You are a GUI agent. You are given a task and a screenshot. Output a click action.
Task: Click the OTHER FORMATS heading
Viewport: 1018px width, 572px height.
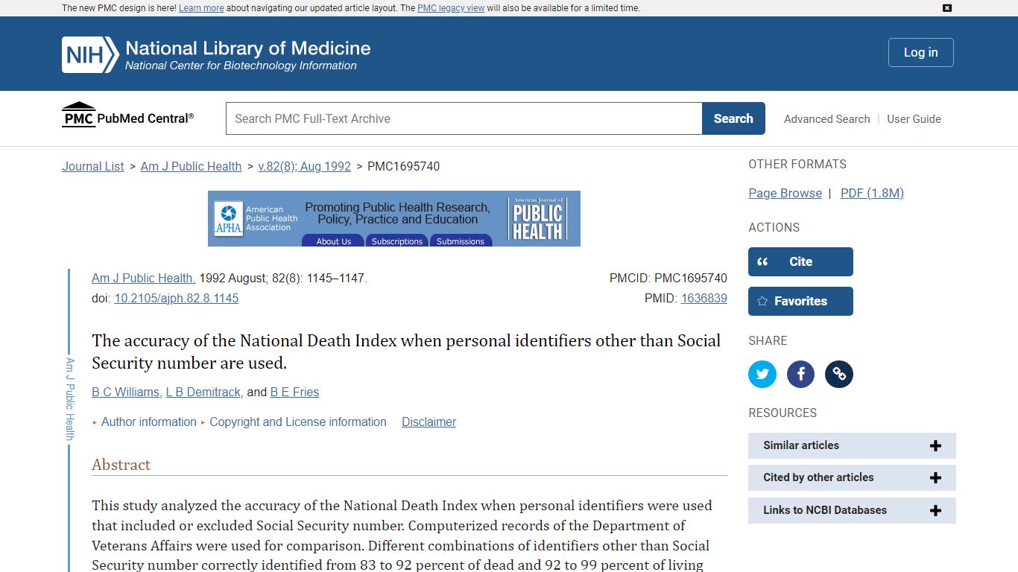pyautogui.click(x=797, y=164)
